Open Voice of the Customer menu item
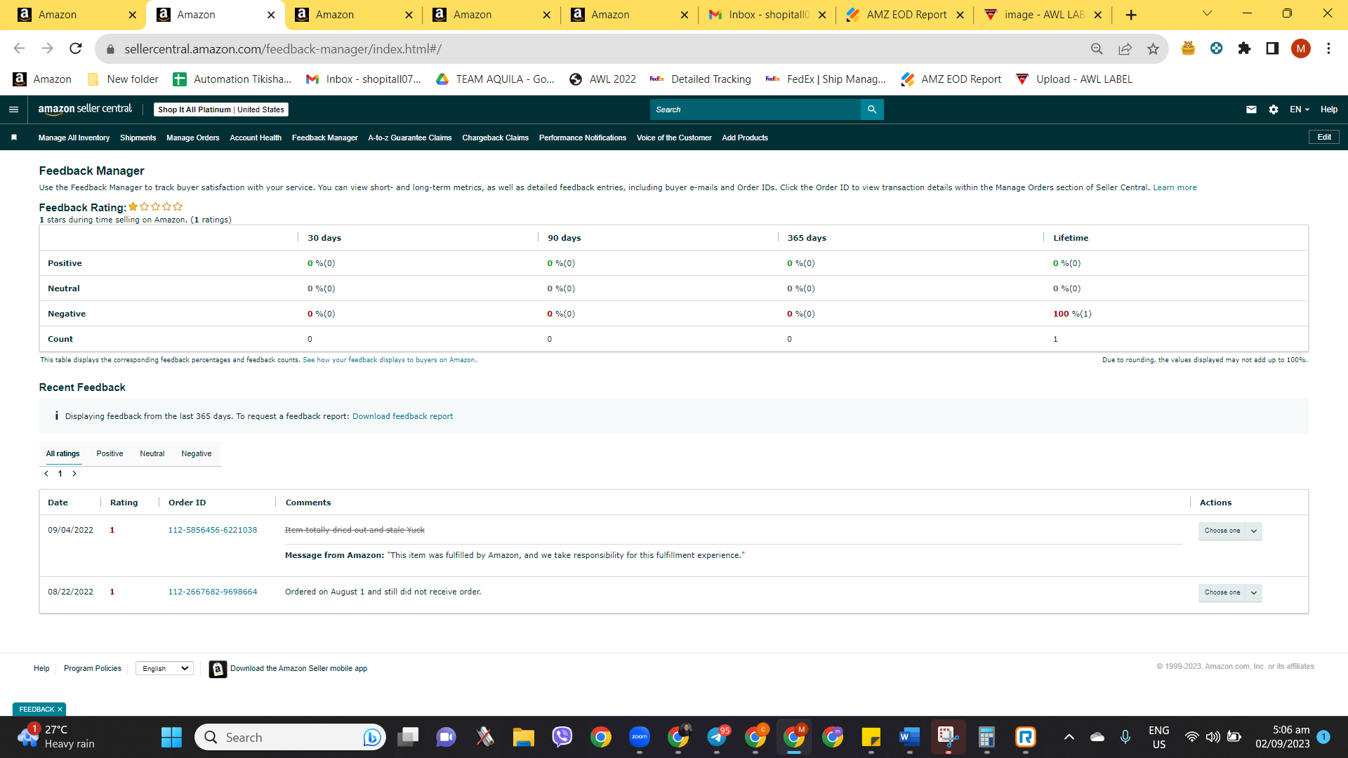This screenshot has height=758, width=1348. point(674,138)
